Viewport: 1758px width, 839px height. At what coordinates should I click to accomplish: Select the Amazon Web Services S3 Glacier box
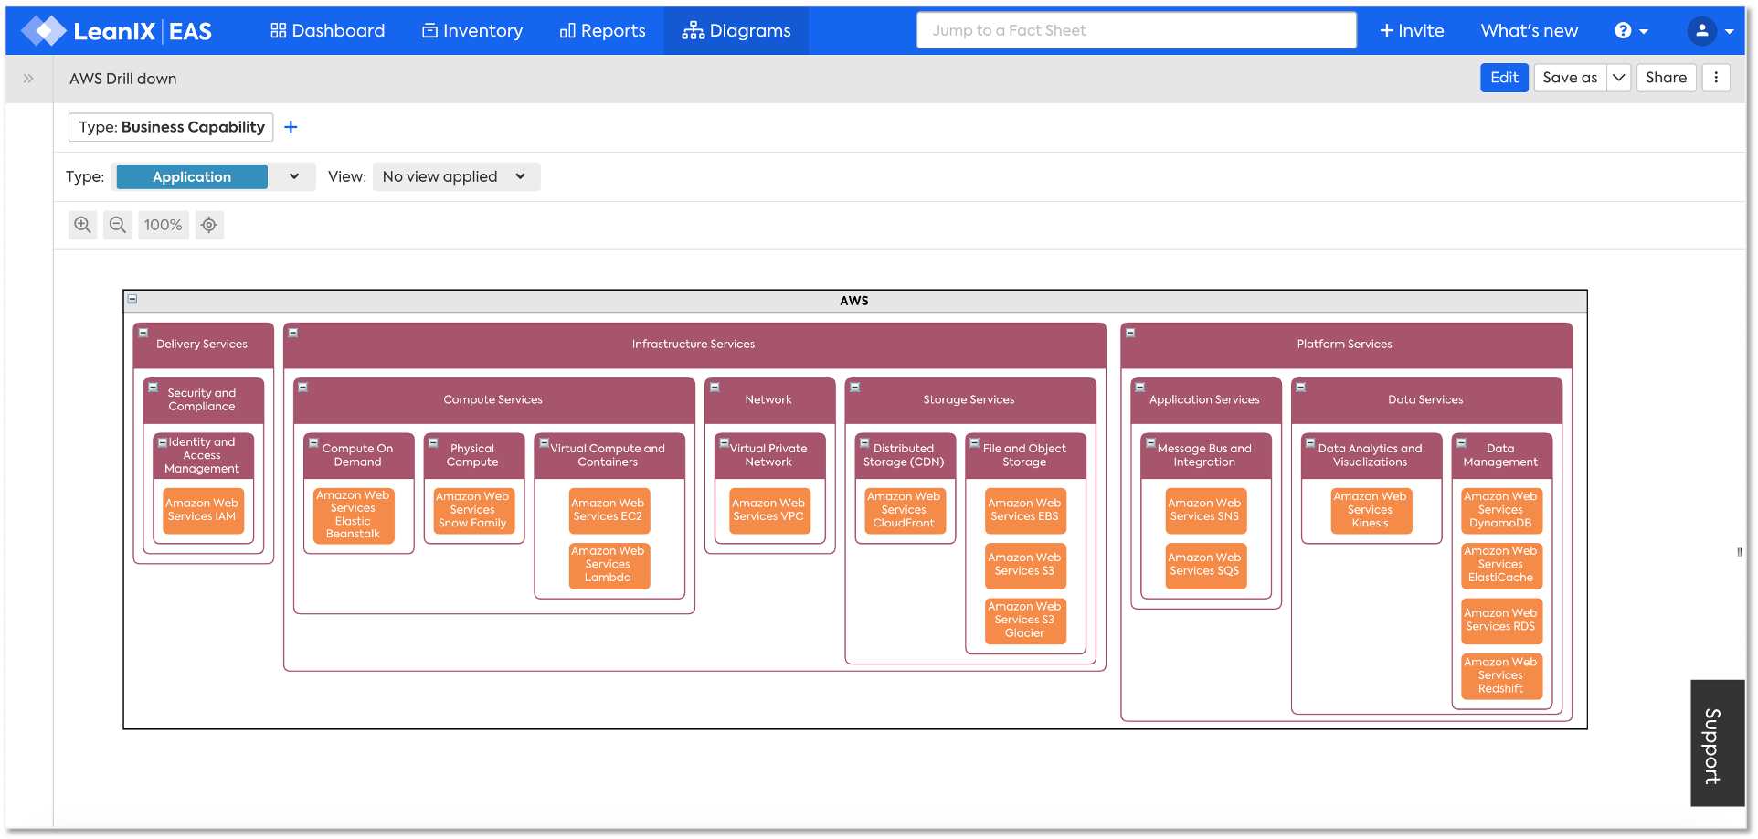[1025, 620]
